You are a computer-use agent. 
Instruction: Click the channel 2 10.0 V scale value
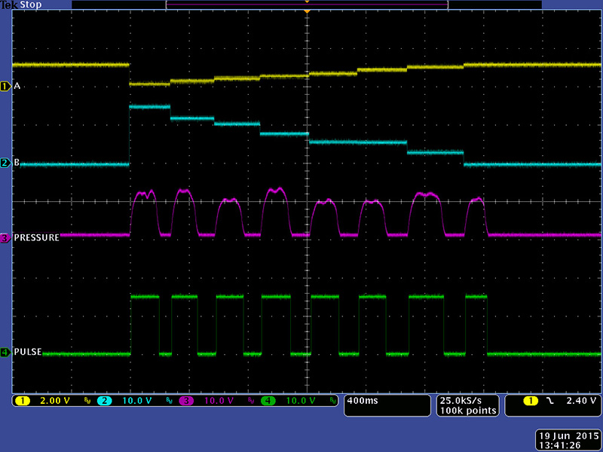(136, 401)
